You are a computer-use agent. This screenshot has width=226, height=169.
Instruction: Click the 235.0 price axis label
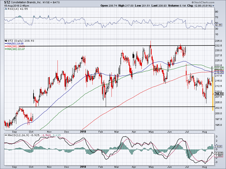(218, 41)
